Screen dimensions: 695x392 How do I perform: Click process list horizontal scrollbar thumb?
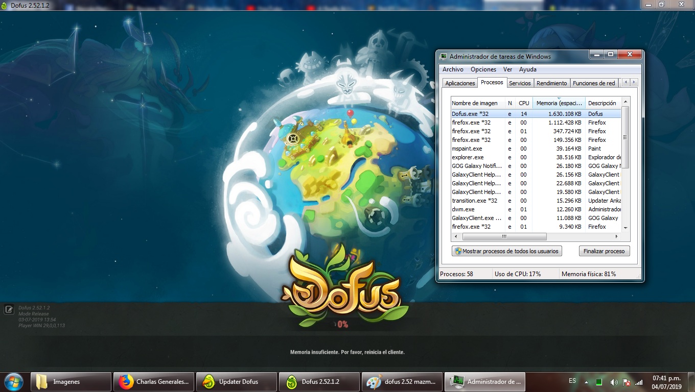pyautogui.click(x=504, y=237)
